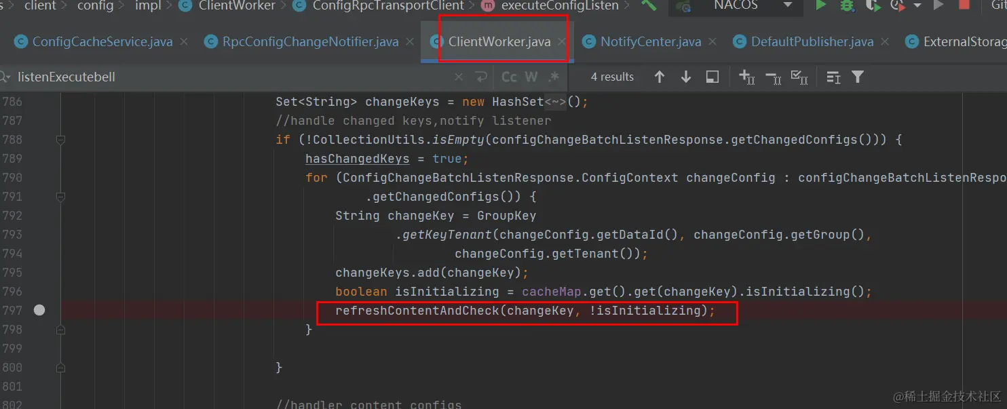Close the NotifyCenter.java tab
1007x409 pixels.
(x=712, y=42)
